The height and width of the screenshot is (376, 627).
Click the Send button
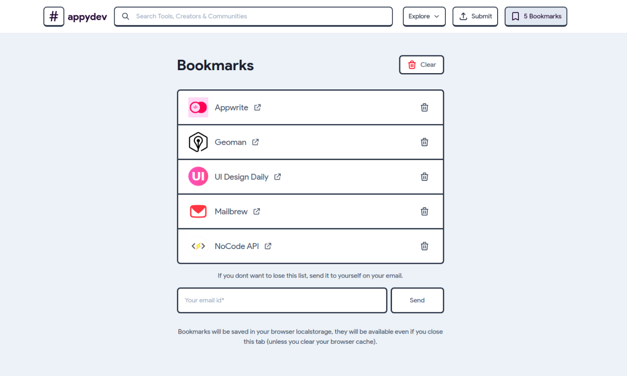[x=417, y=300]
